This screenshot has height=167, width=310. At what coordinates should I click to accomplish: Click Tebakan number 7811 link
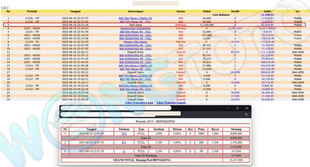[x=124, y=133]
